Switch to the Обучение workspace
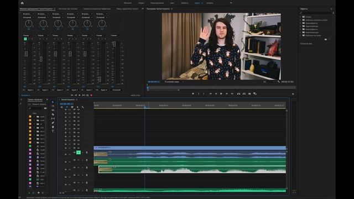354x199 pixels. (128, 3)
